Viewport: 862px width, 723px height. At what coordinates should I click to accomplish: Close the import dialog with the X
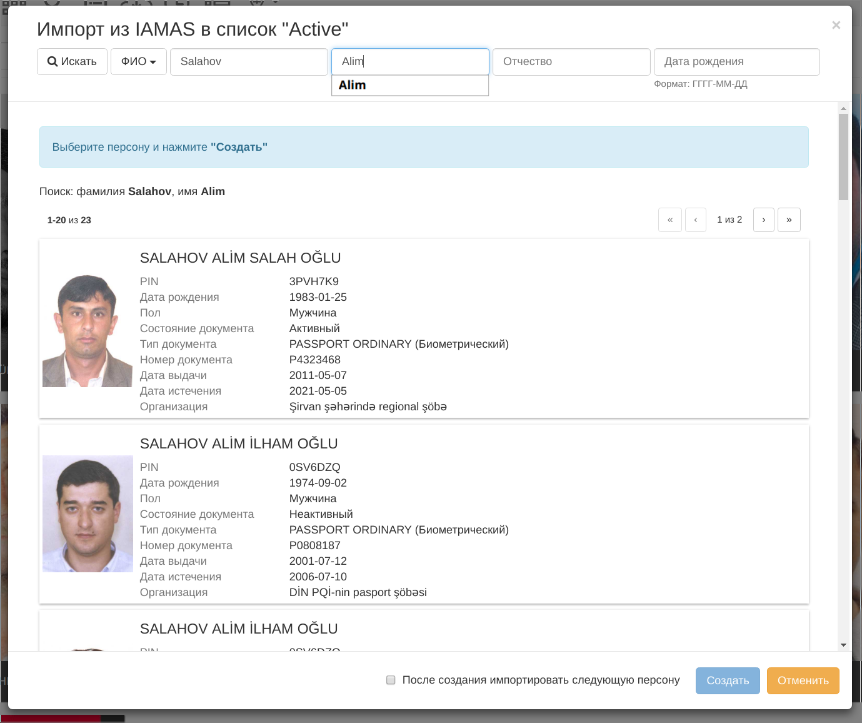click(x=836, y=25)
